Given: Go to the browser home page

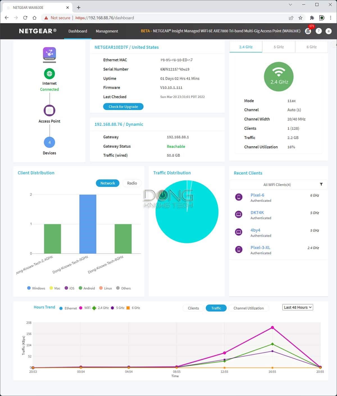Looking at the screenshot, I should (34, 18).
